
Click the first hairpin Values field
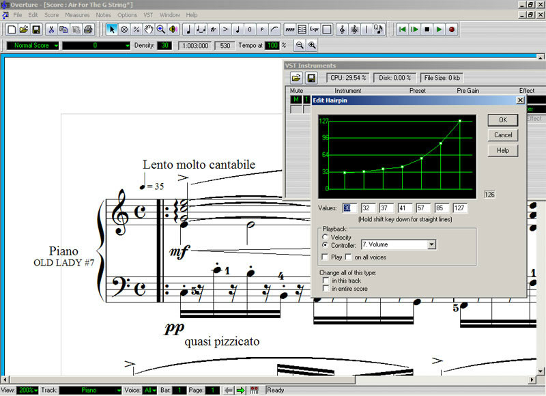(349, 208)
